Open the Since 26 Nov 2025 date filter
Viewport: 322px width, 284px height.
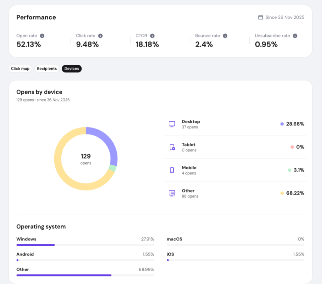click(281, 17)
